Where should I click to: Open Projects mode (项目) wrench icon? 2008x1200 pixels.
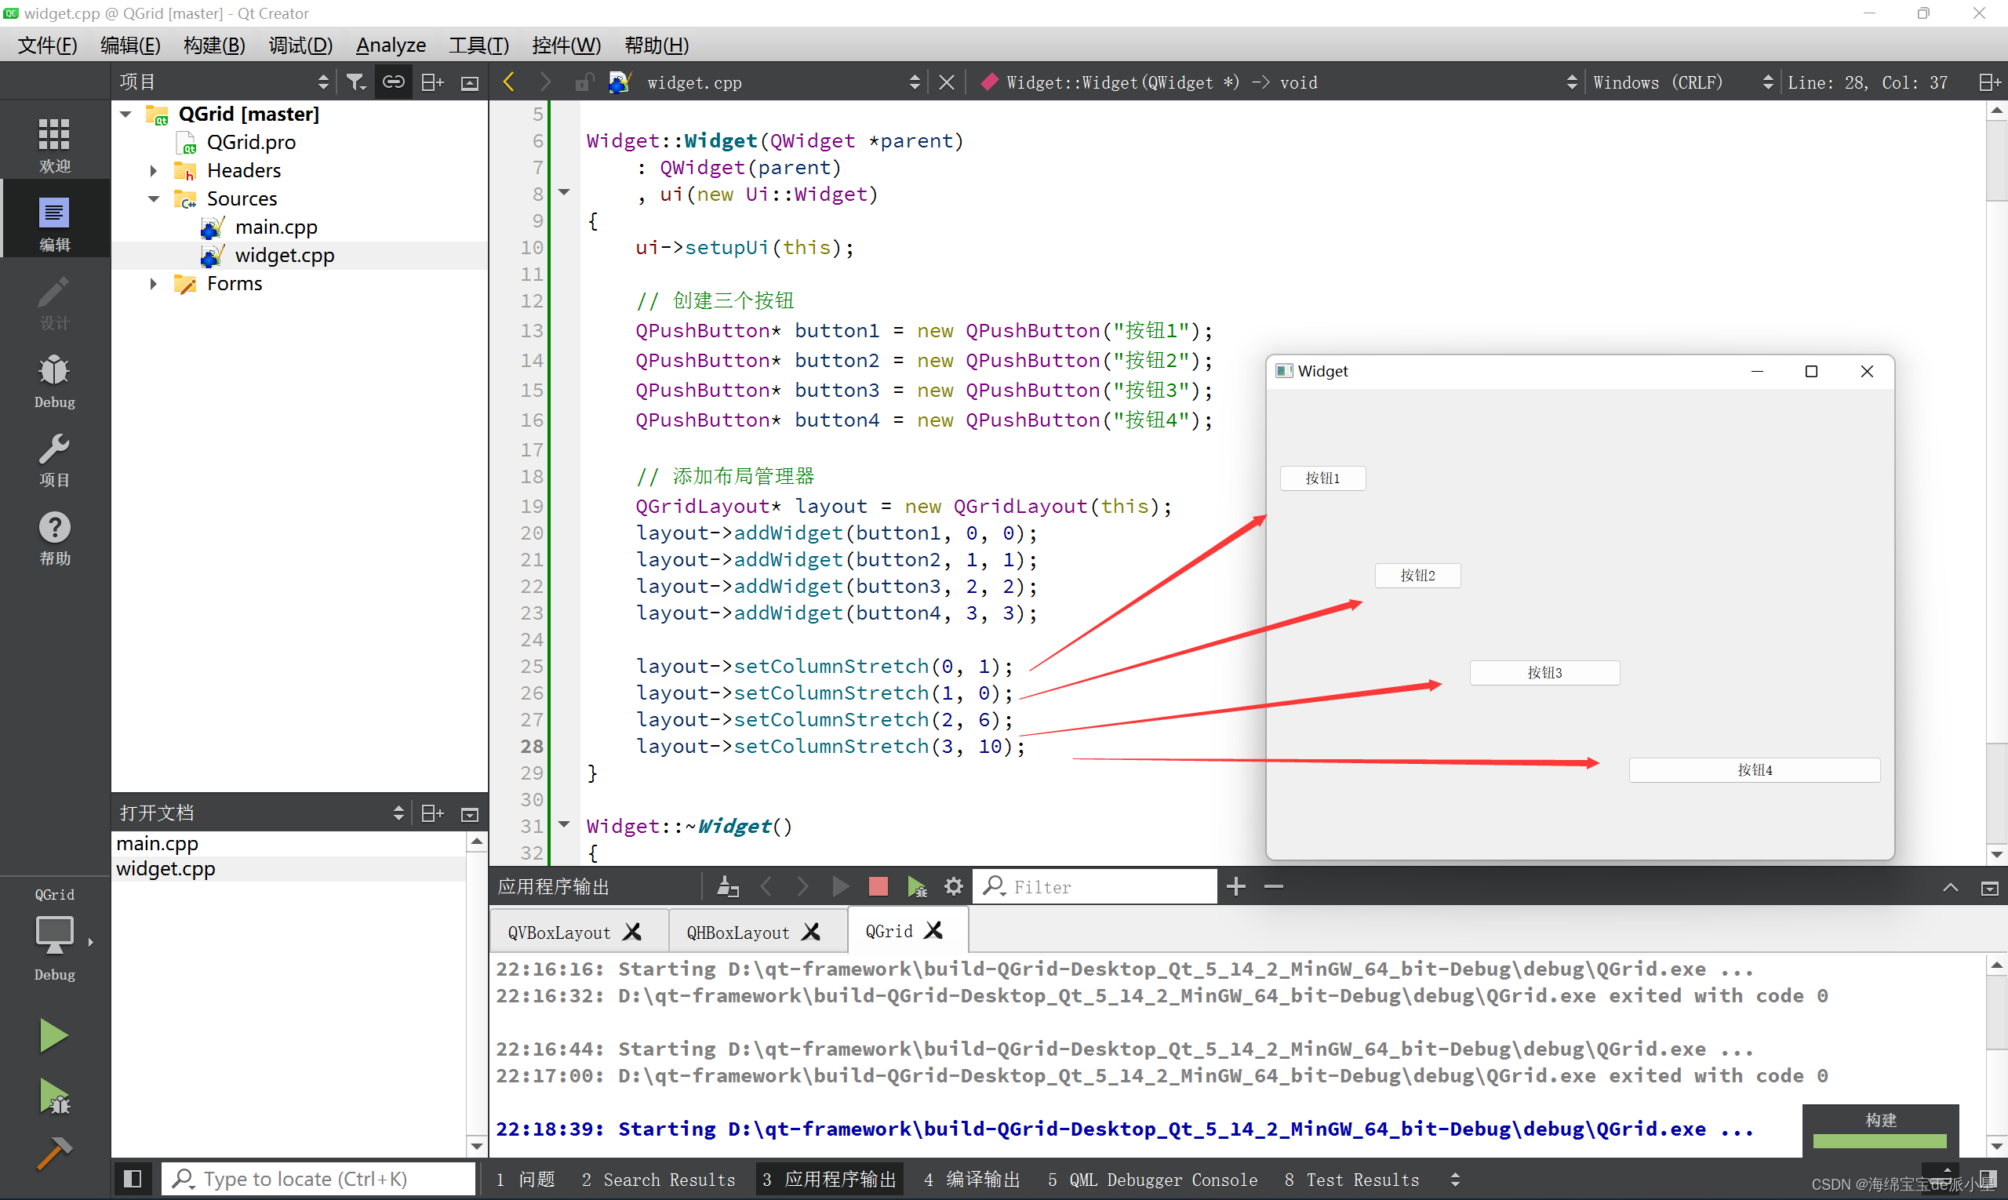tap(54, 459)
